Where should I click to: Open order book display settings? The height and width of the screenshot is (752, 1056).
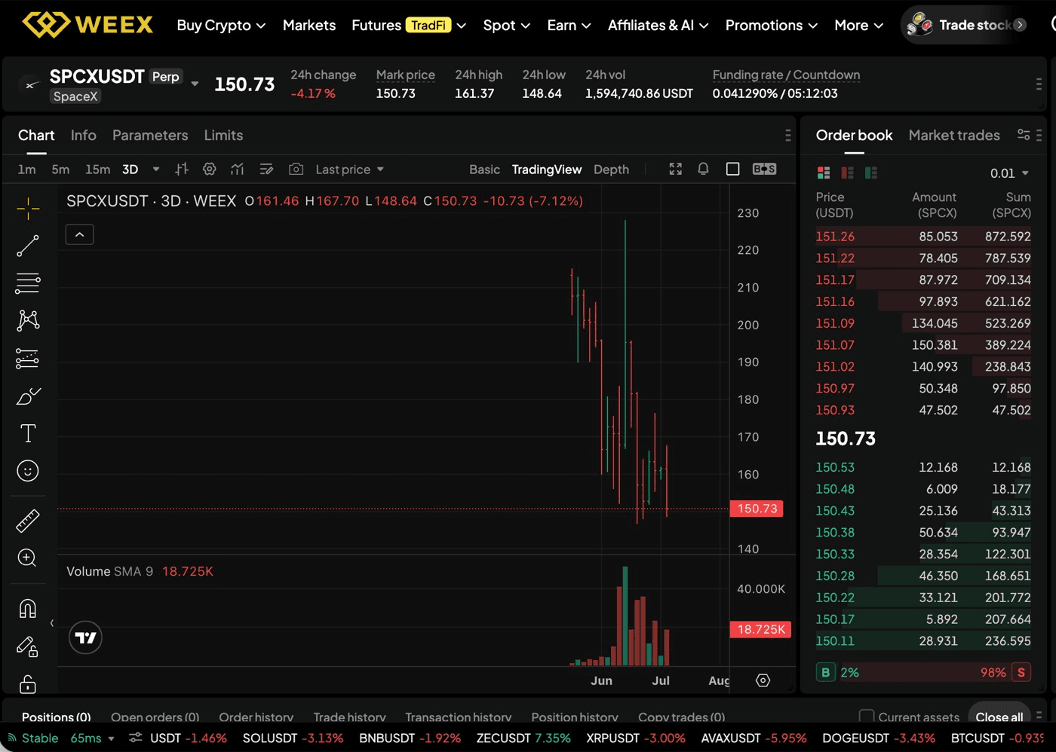pos(1024,134)
